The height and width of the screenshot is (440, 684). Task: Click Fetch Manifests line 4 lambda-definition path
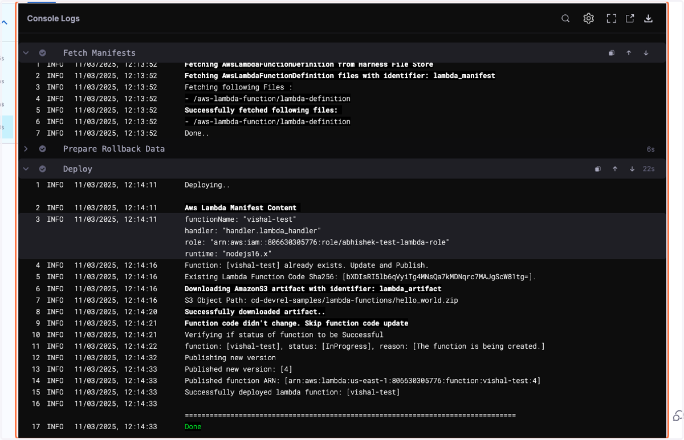267,99
